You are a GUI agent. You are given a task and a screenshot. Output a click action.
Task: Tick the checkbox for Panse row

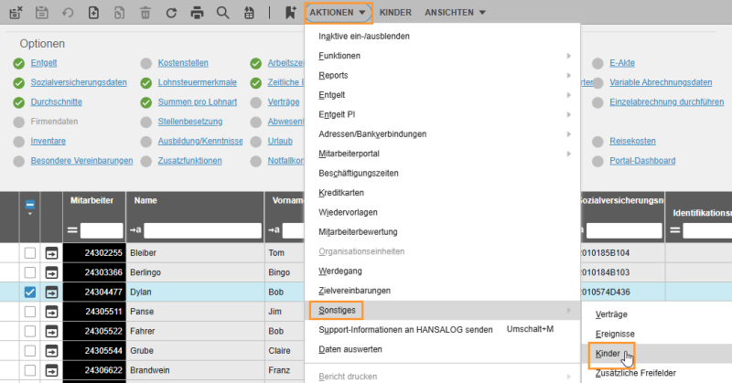pos(30,312)
